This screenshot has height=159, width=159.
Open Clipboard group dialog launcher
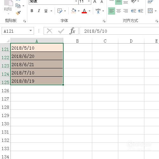pyautogui.click(x=24, y=21)
